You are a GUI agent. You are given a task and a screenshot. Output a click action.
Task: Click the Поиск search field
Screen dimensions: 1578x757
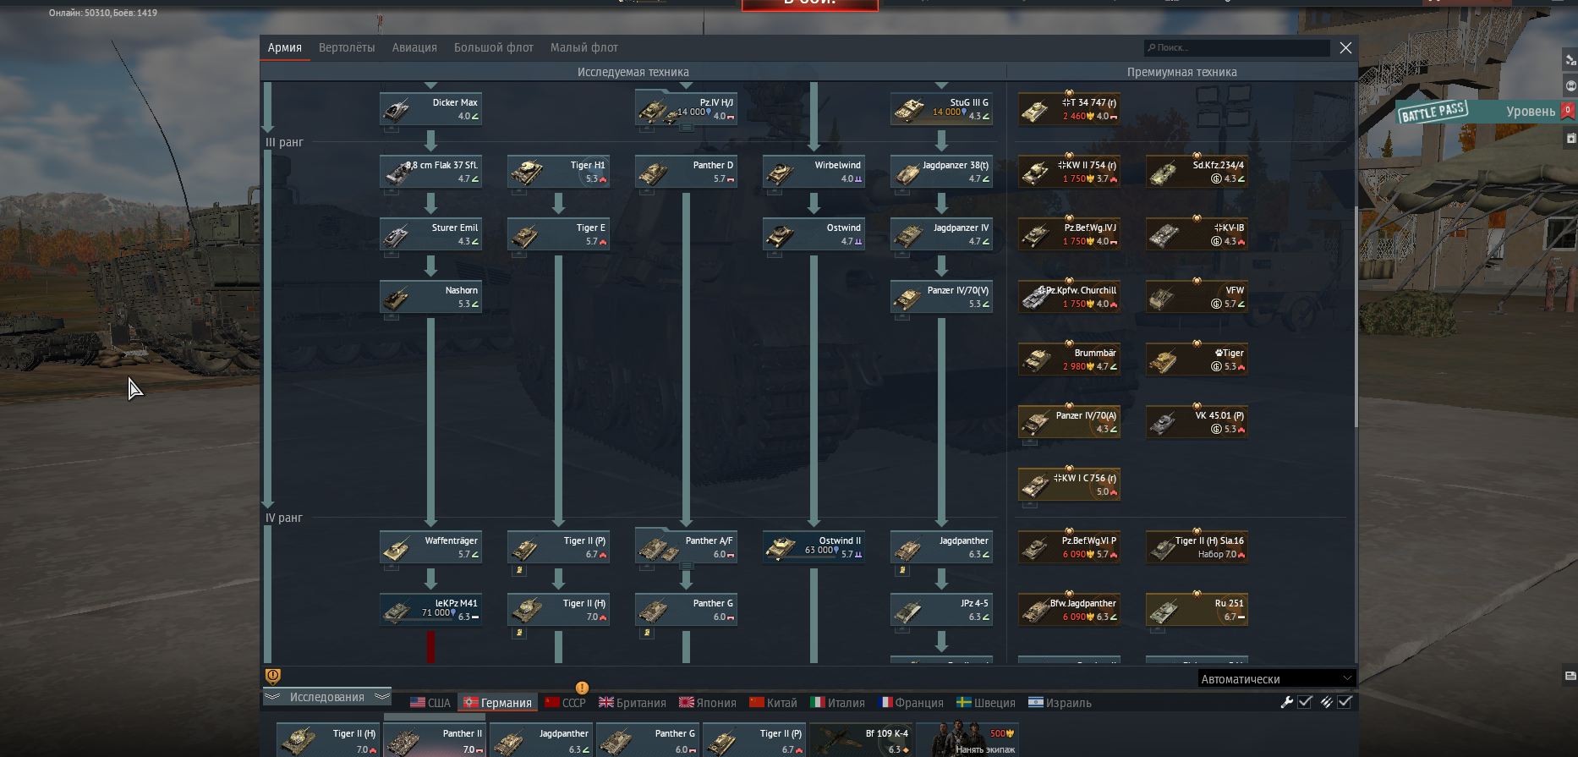(x=1236, y=48)
